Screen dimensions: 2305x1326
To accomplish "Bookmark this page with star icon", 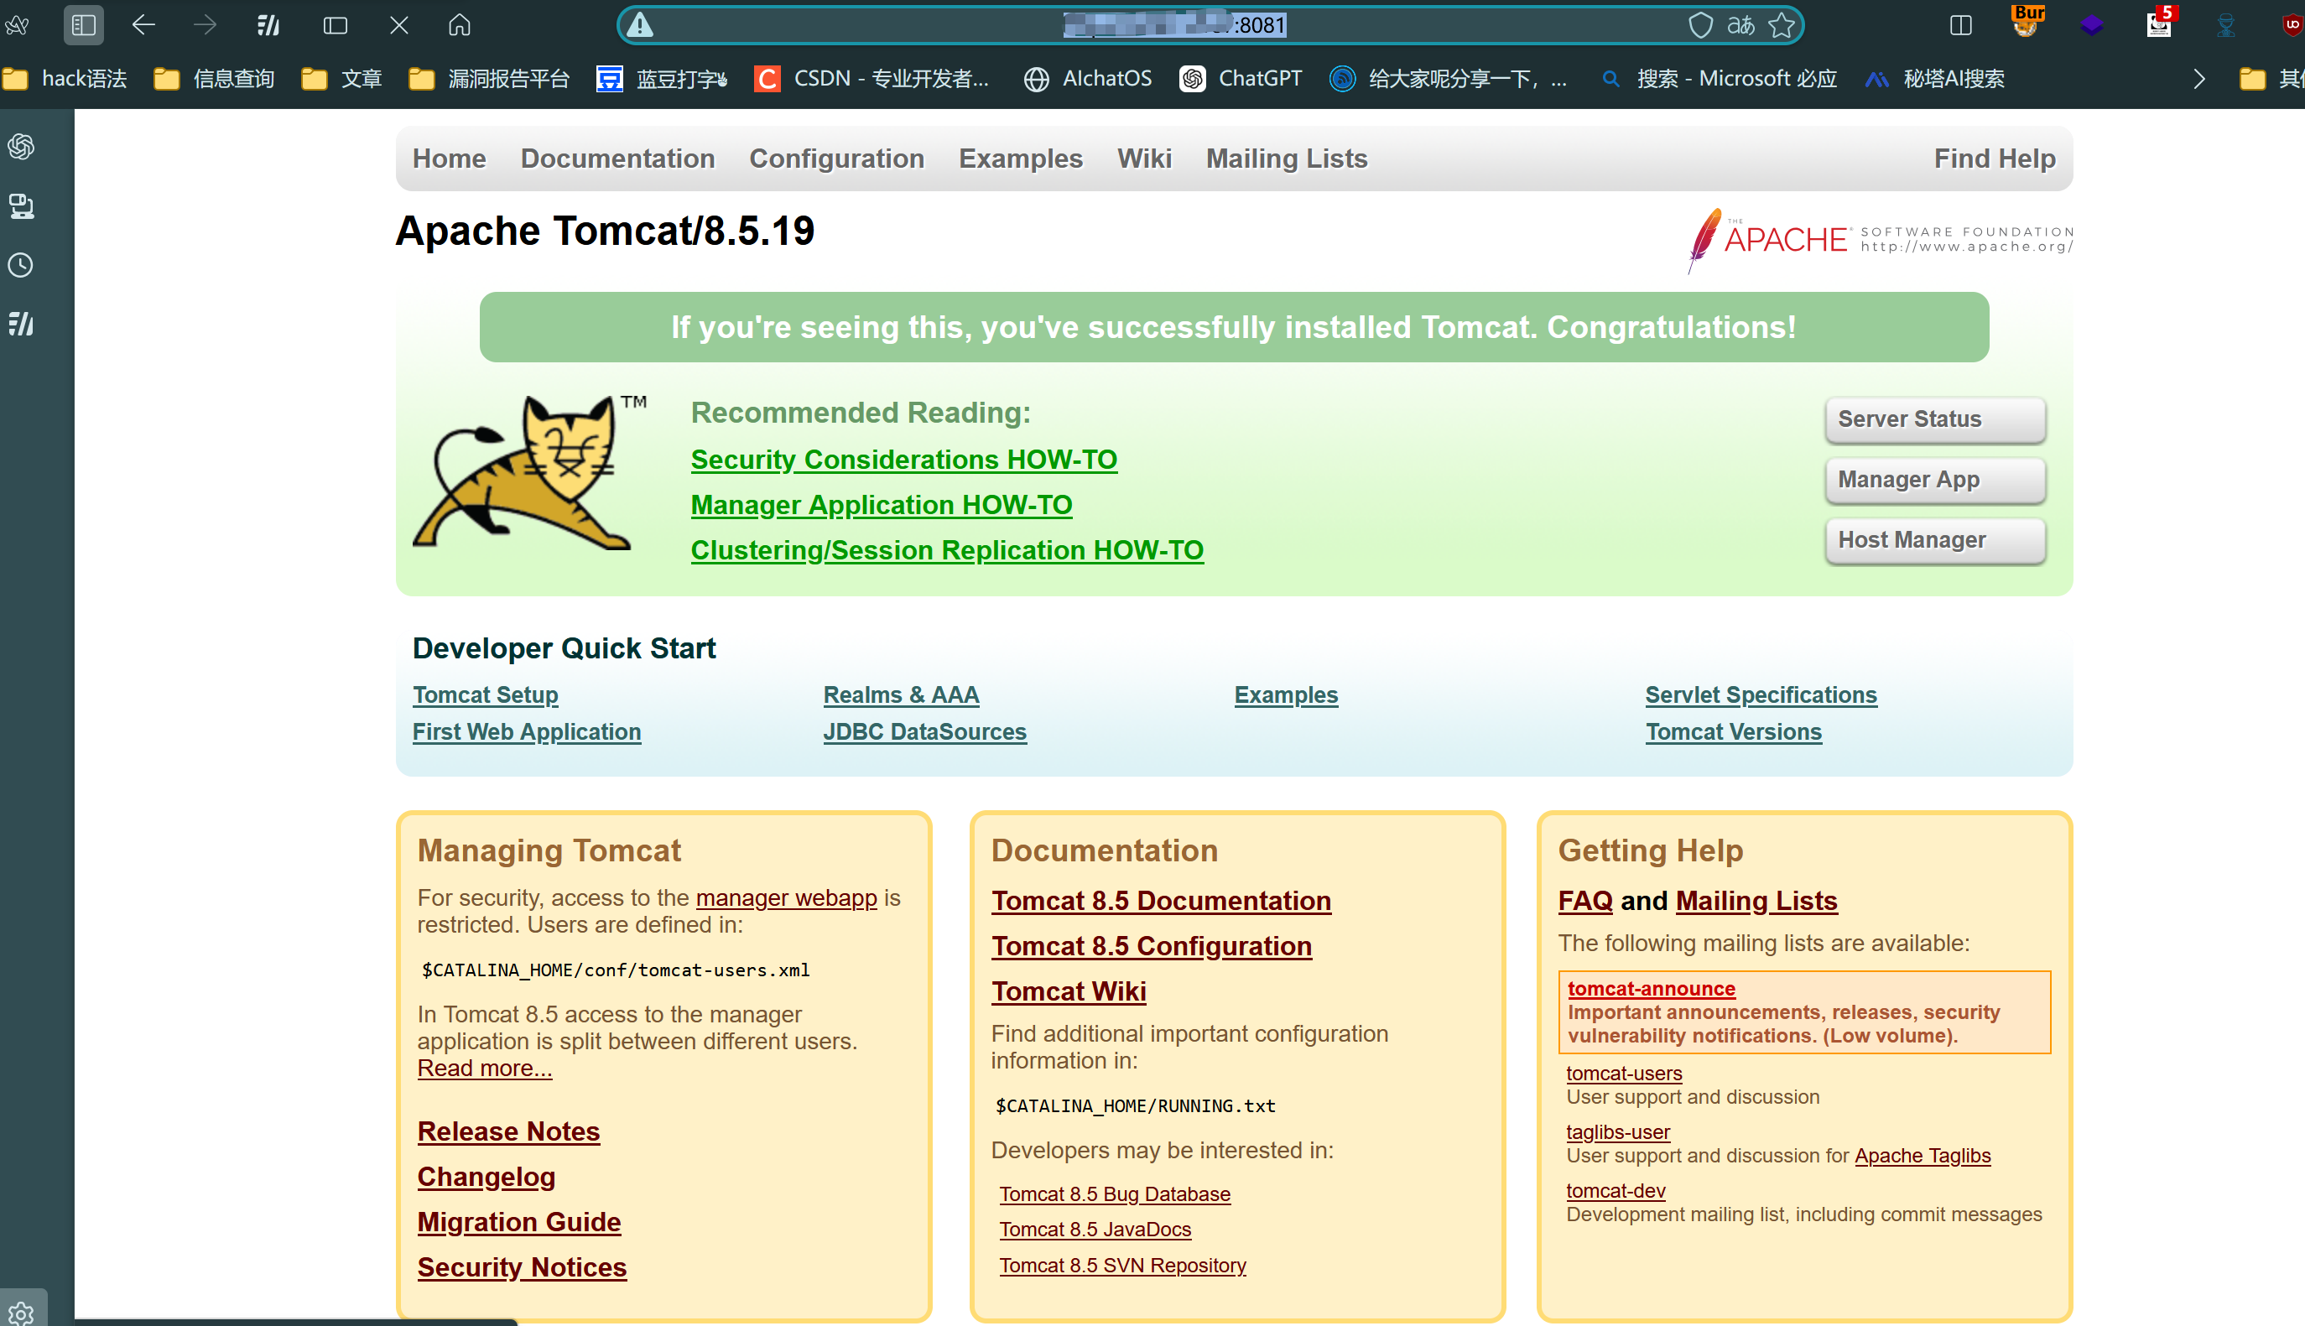I will (x=1782, y=24).
